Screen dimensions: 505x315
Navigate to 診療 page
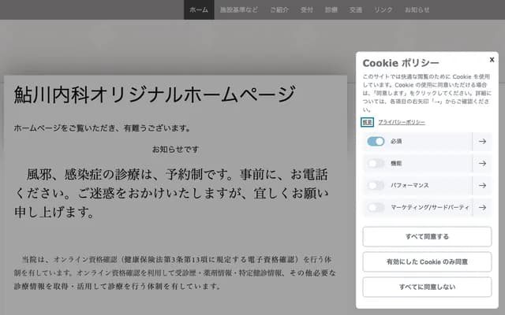tap(331, 9)
